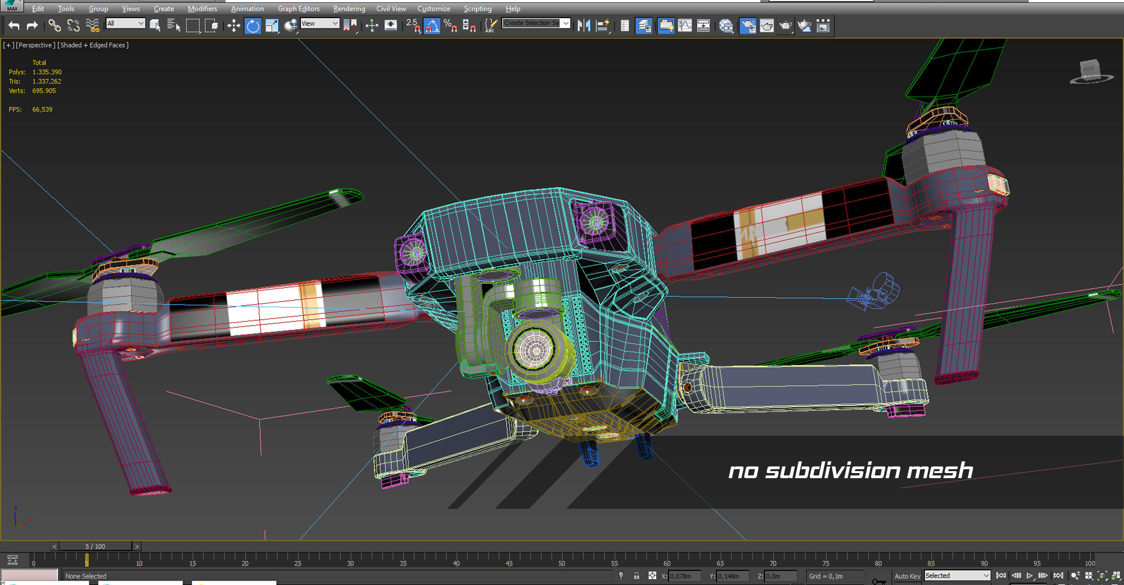
Task: Select the Select and Uniform Scale tool
Action: click(272, 26)
